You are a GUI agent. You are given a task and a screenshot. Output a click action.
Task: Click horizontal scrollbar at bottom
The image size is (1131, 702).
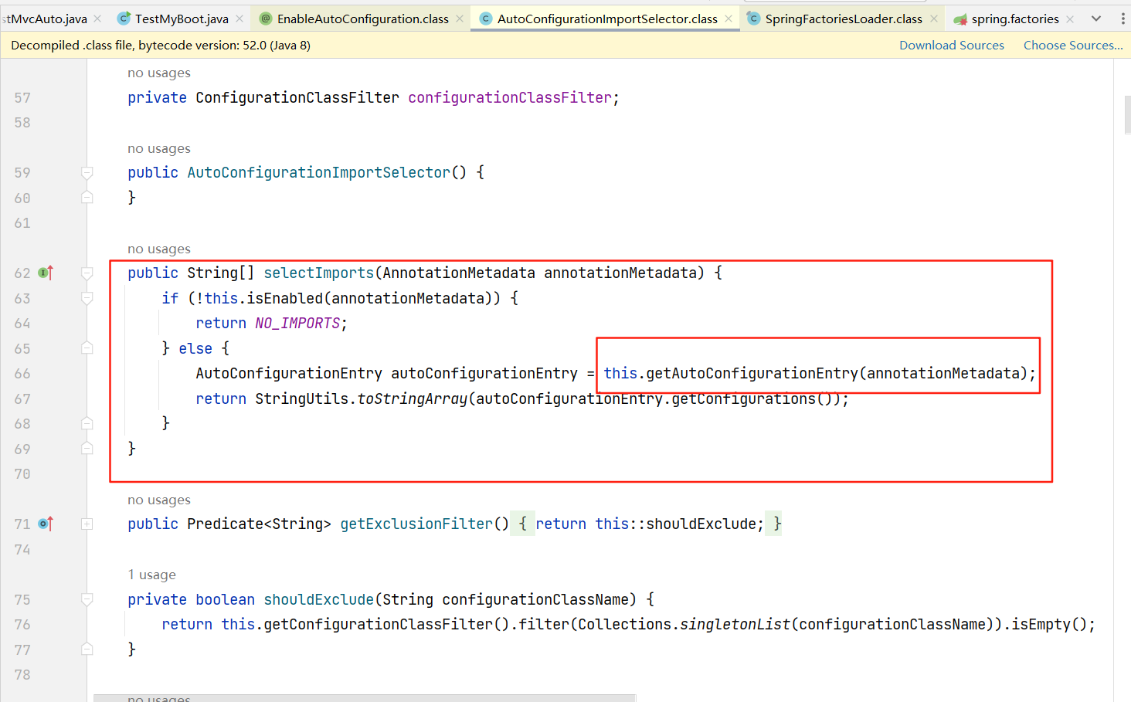click(x=365, y=698)
